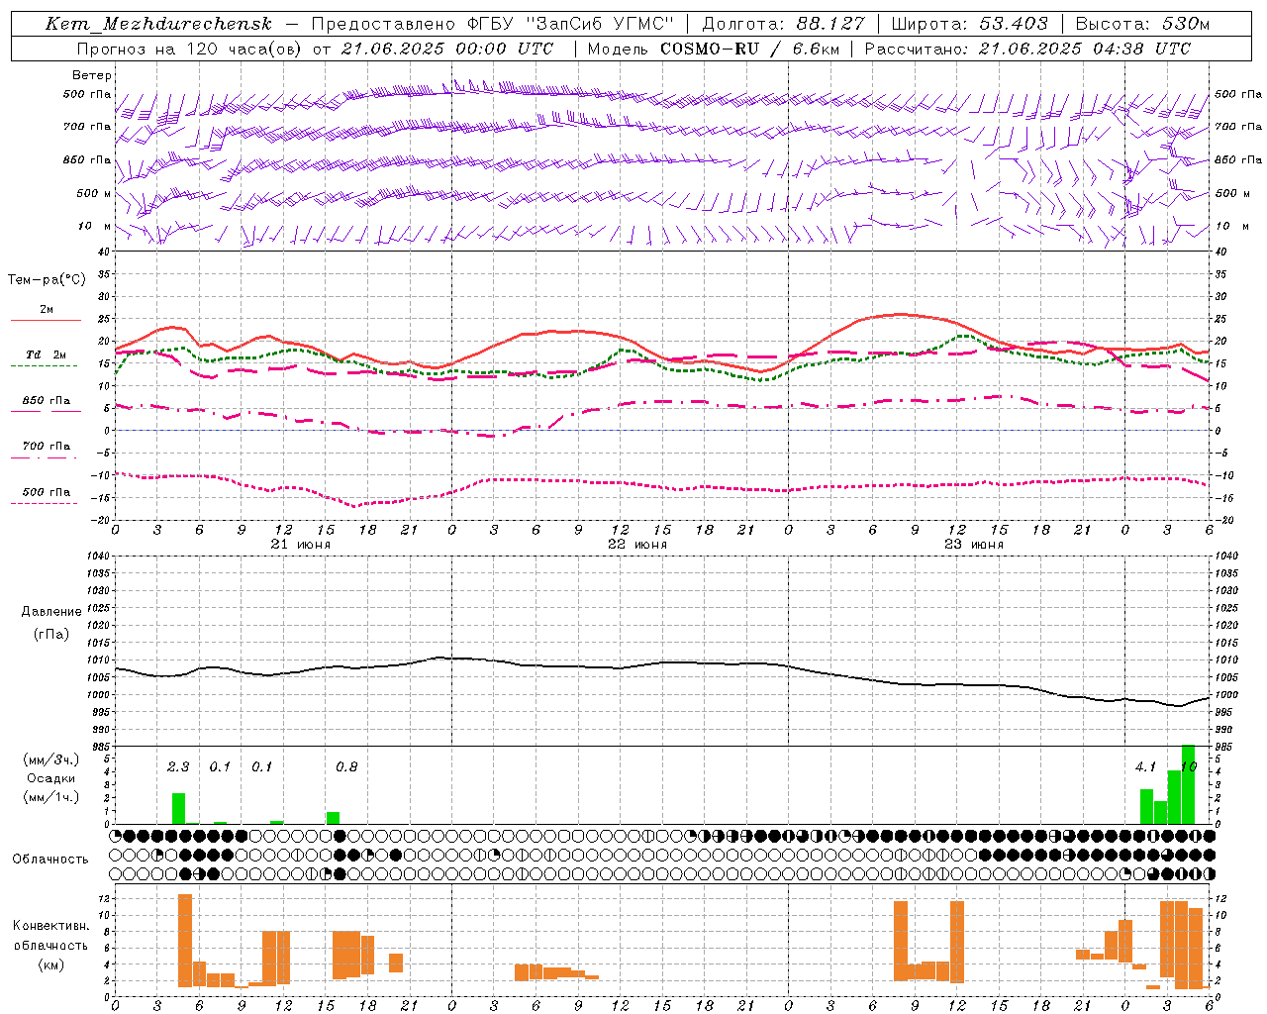Click the '22 июня' date label
The height and width of the screenshot is (1014, 1267).
(637, 545)
